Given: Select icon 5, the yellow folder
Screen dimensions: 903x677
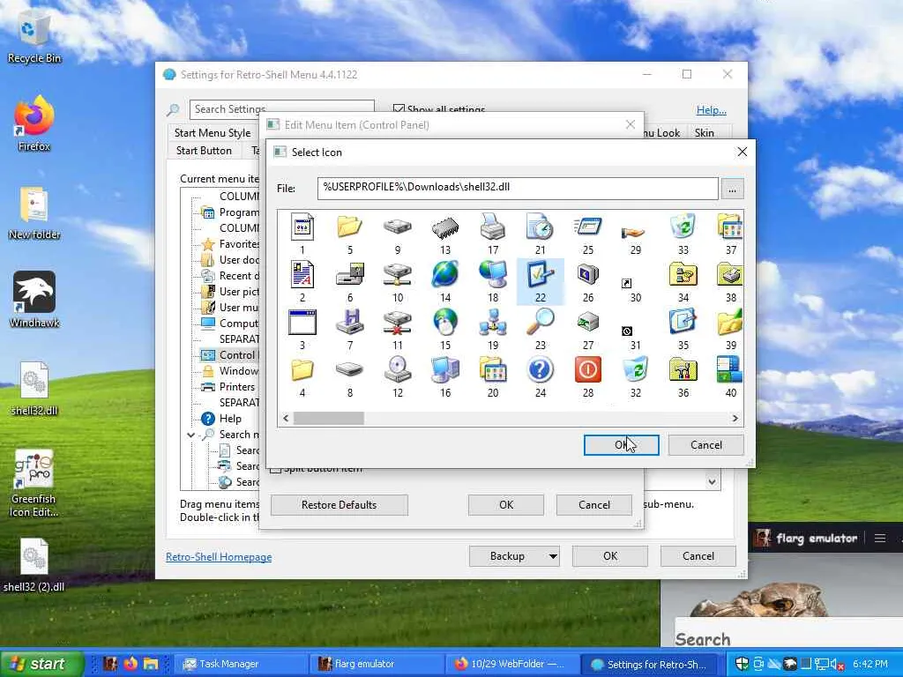Looking at the screenshot, I should [349, 227].
